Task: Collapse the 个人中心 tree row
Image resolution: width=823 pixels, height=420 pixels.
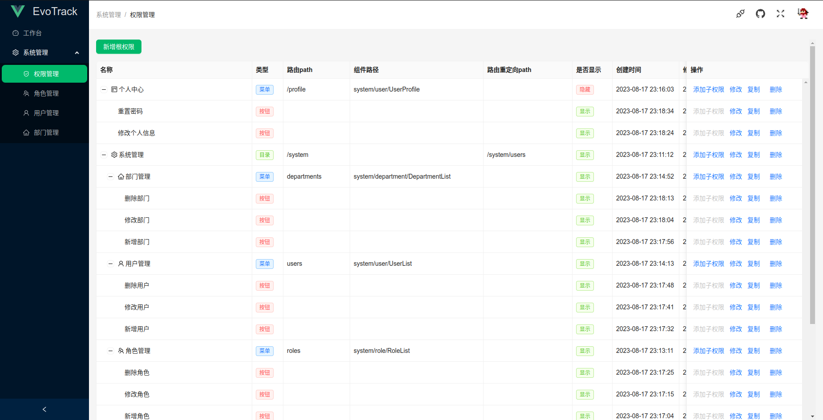Action: (x=104, y=89)
